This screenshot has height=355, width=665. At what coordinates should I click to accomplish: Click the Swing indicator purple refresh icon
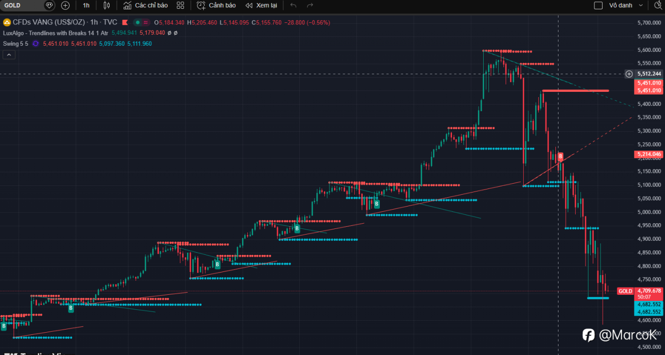(35, 44)
